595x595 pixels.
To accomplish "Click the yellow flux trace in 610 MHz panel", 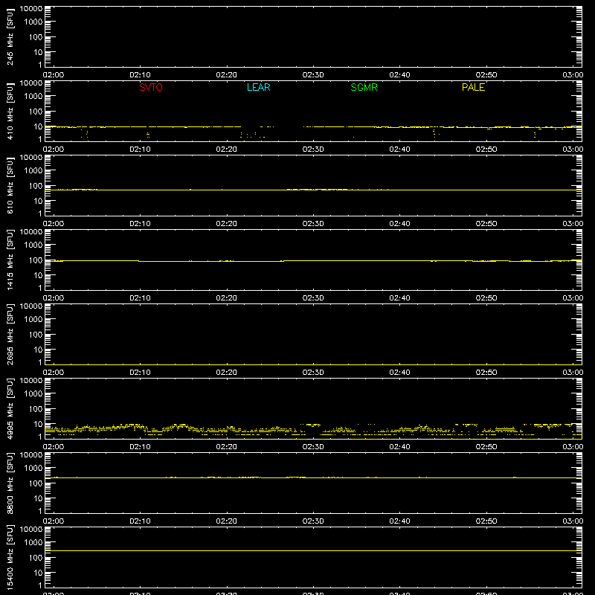I will 313,190.
